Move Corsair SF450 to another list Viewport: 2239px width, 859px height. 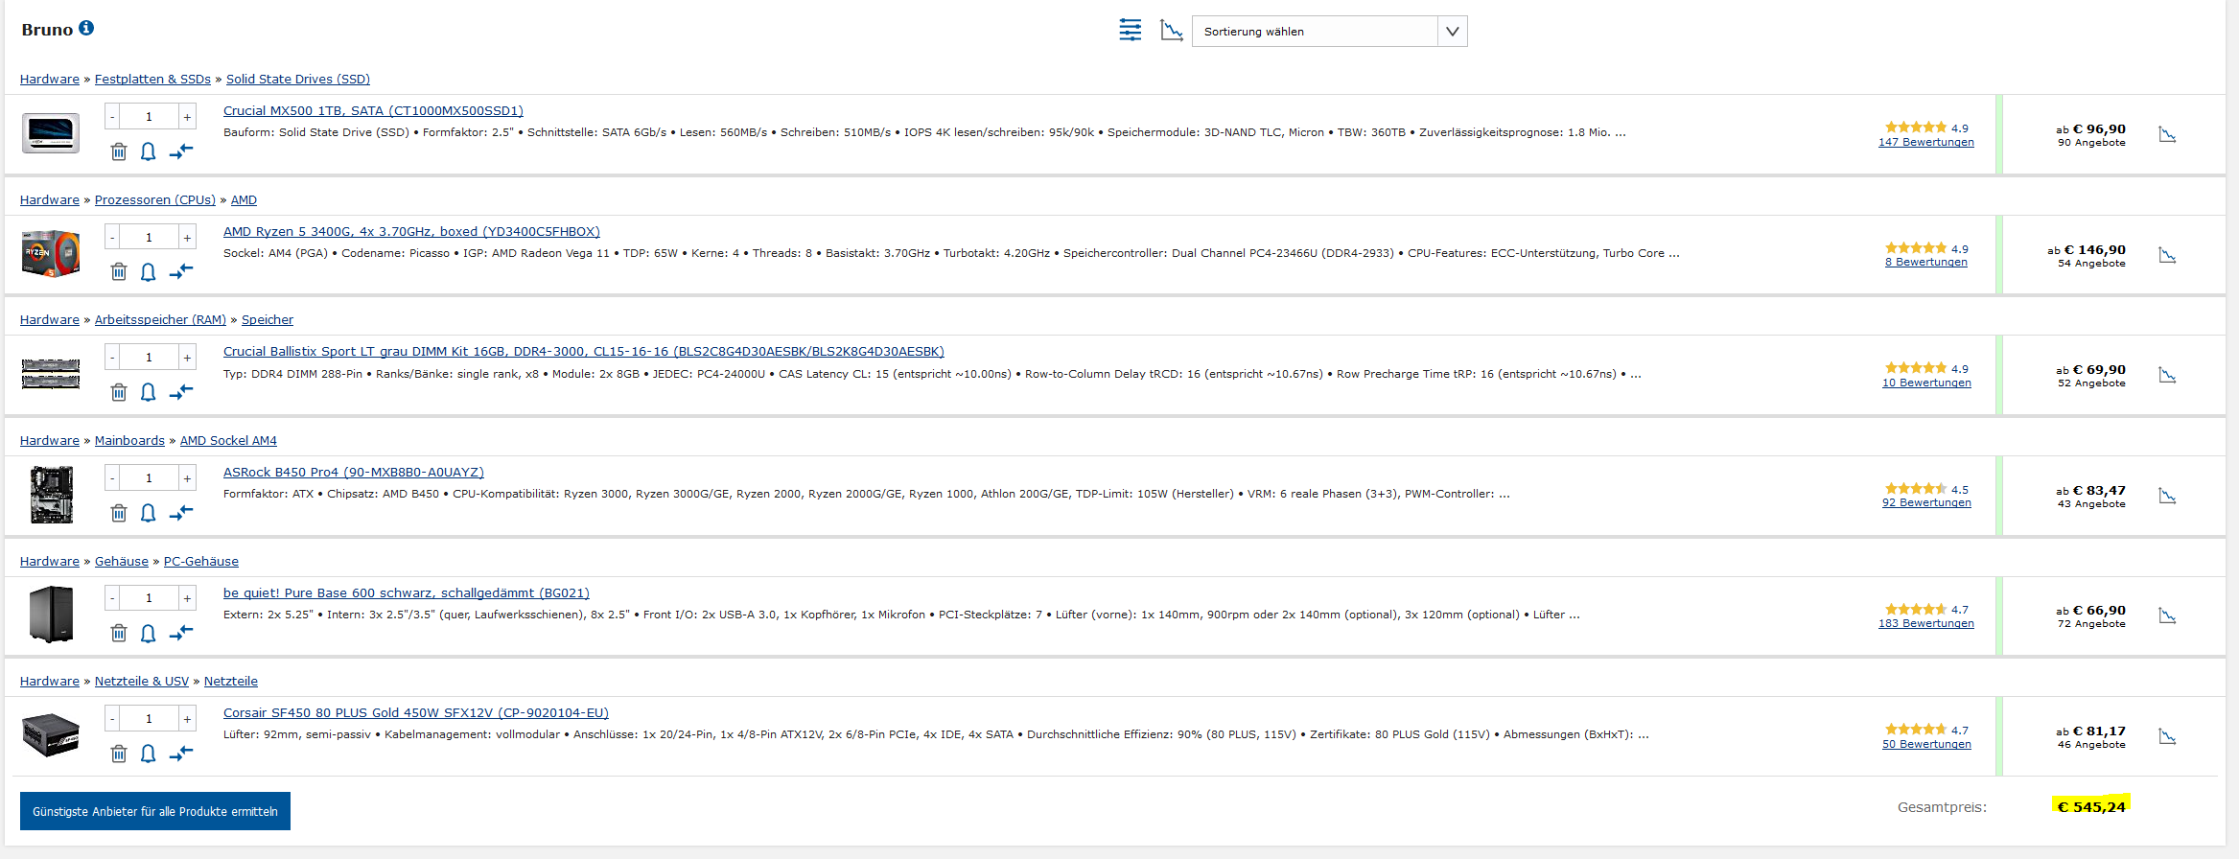181,754
